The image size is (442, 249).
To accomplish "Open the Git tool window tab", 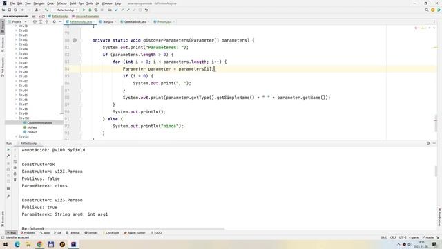I will point(57,233).
